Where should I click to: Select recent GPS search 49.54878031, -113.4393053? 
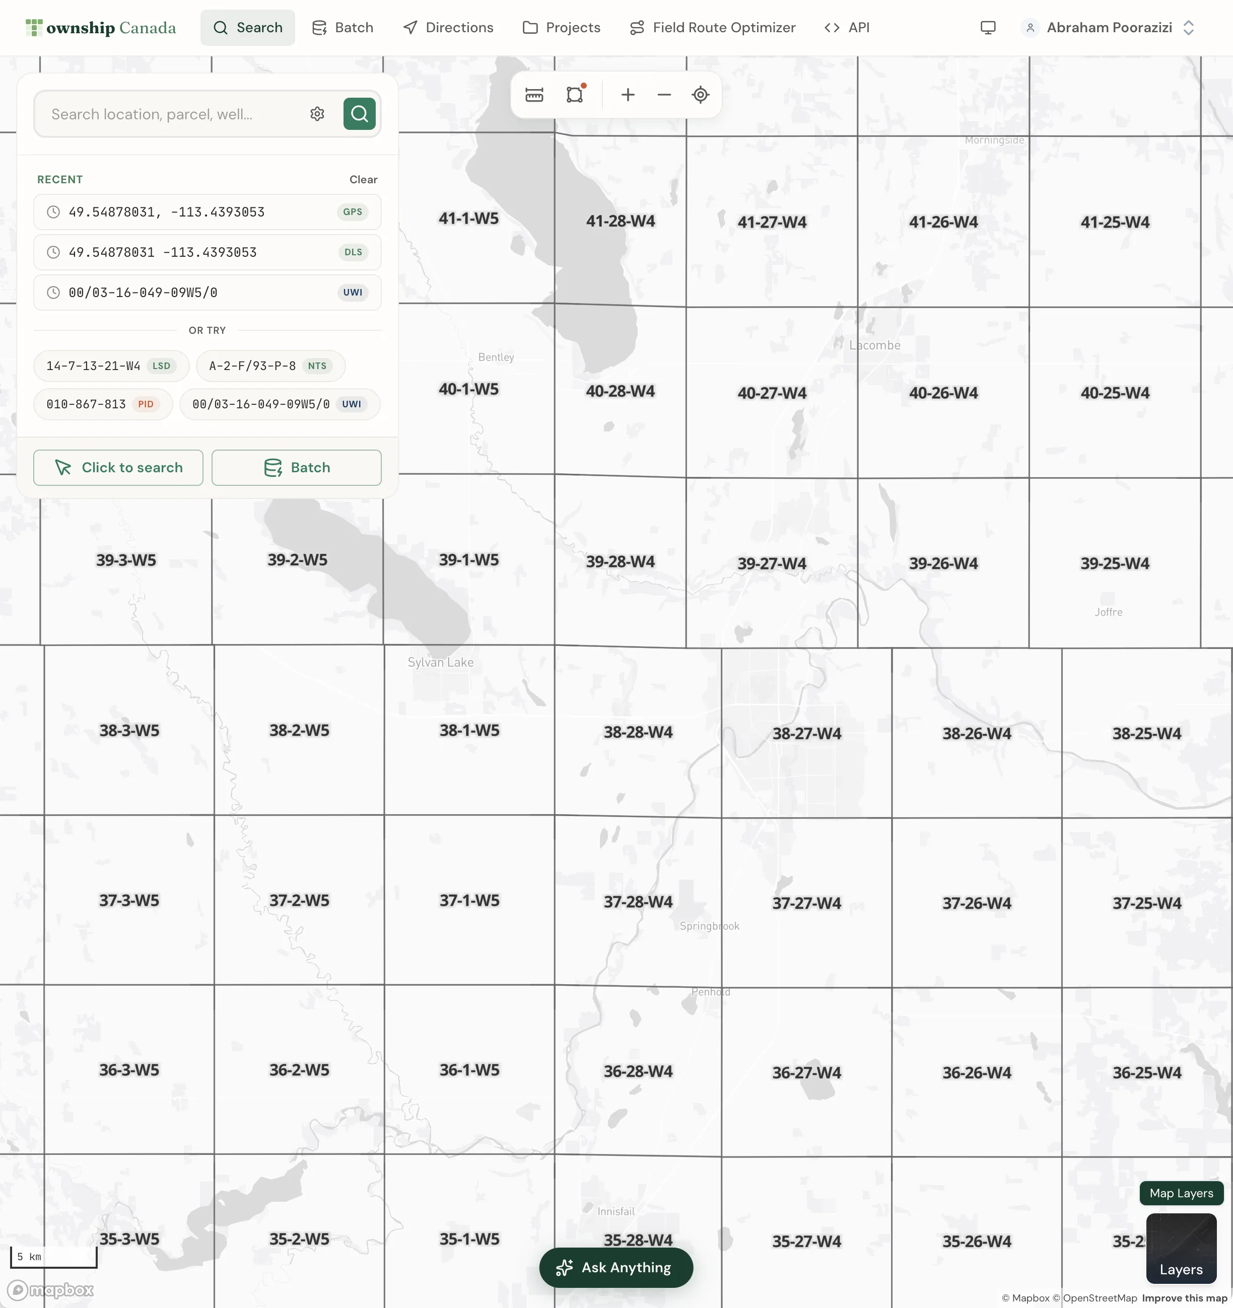click(x=208, y=212)
